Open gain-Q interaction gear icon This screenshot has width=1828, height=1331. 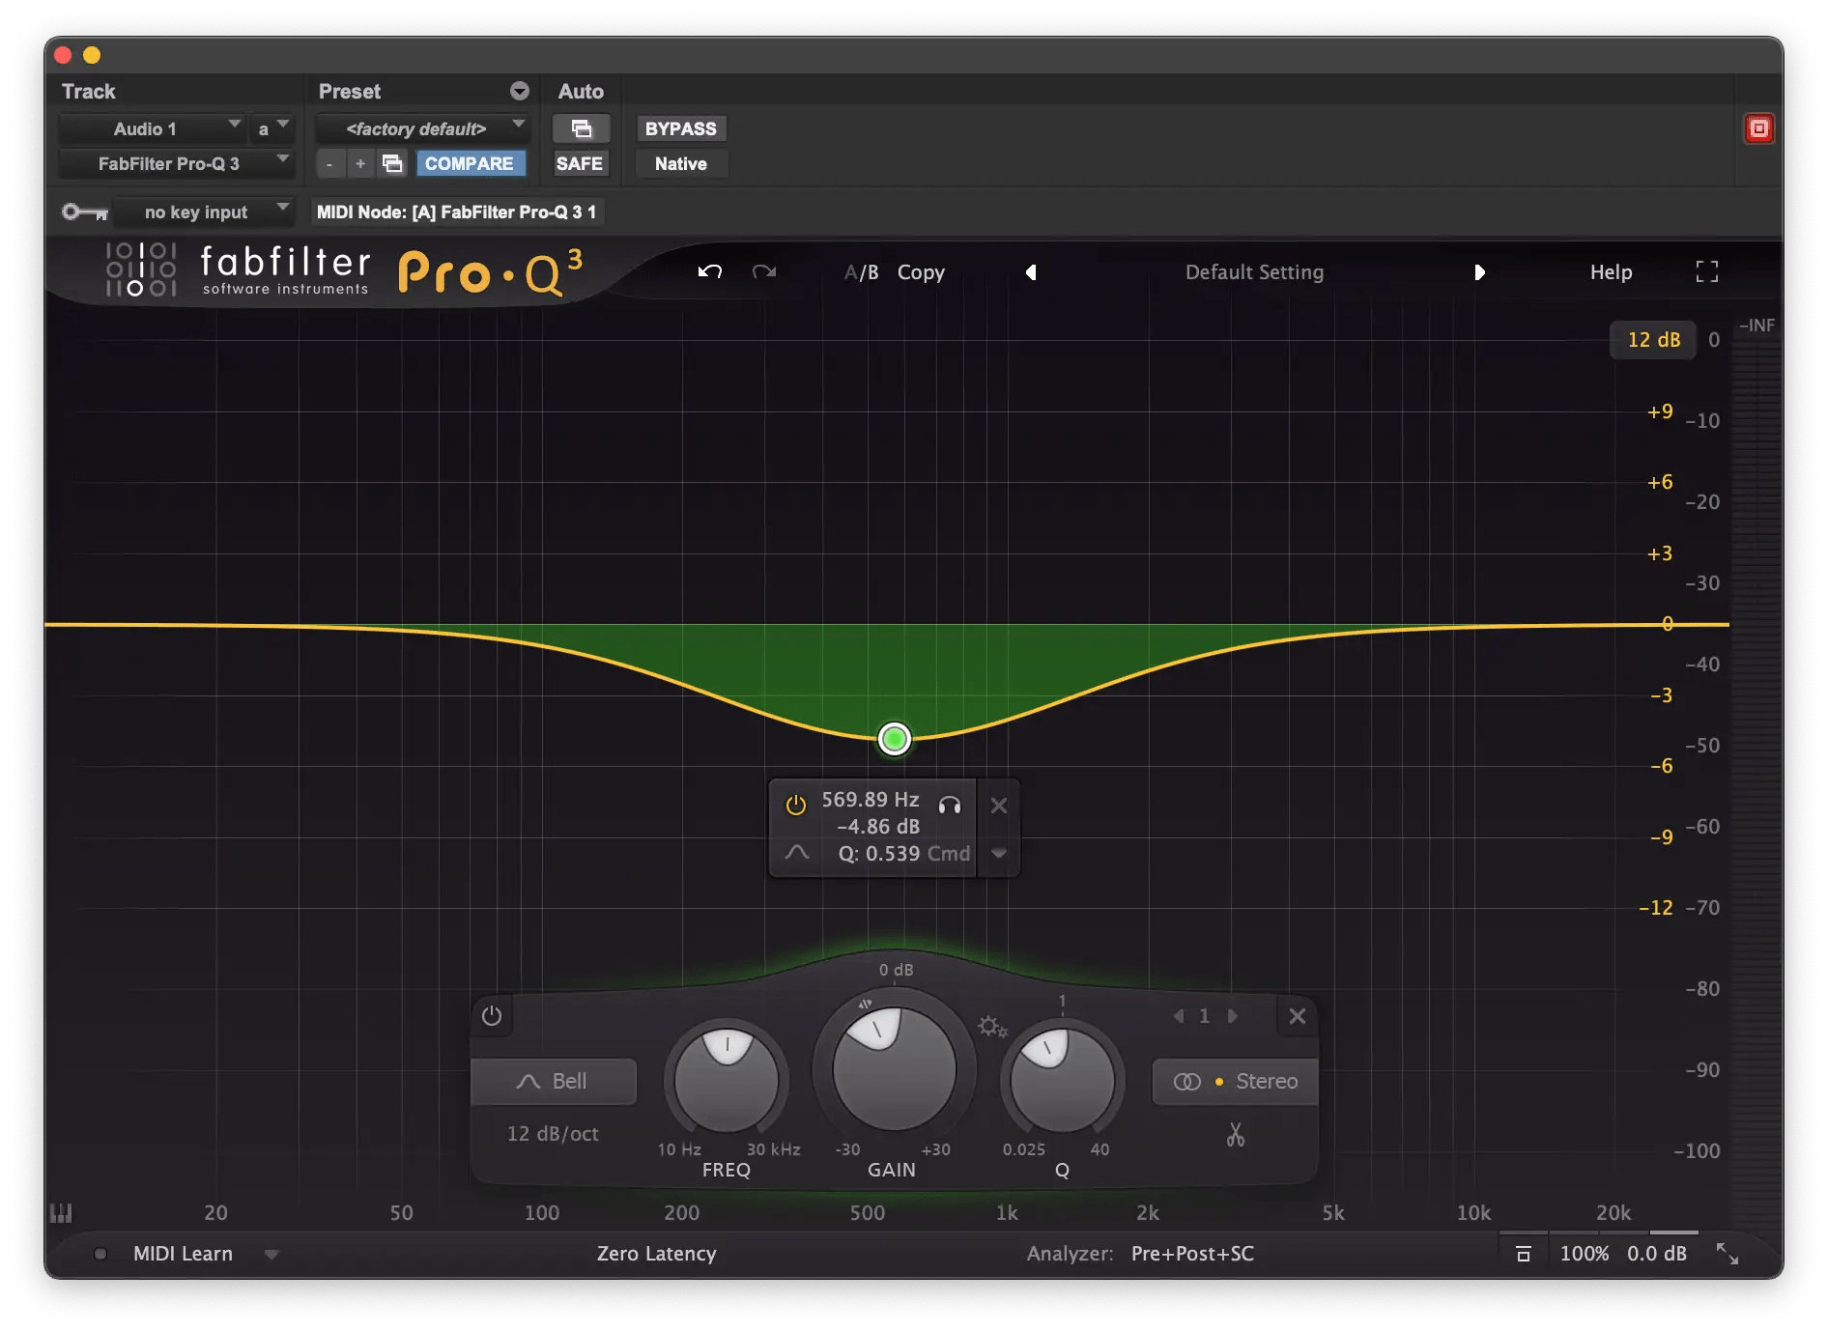(992, 1026)
